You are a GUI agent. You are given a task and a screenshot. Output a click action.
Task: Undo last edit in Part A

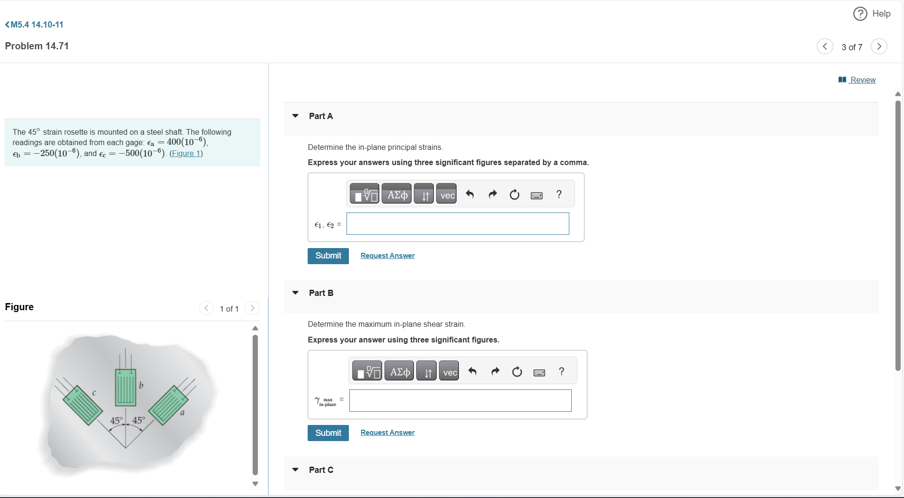tap(470, 194)
